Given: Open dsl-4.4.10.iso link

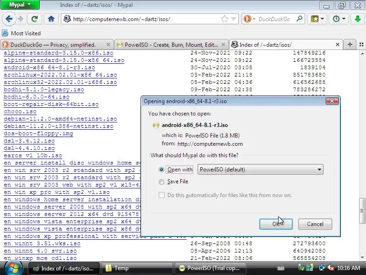Looking at the screenshot, I should coord(29,148).
